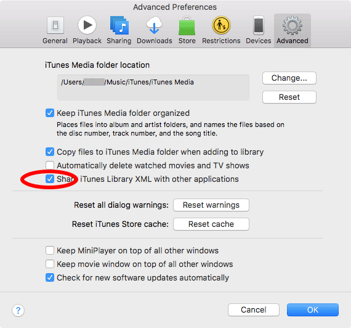The image size is (351, 328).
Task: Disable Check for new software updates automatically
Action: coord(50,277)
